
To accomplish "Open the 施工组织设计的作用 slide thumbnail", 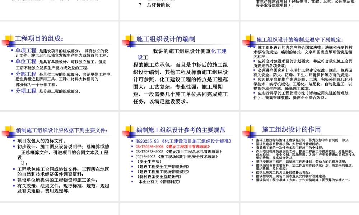I will pyautogui.click(x=300, y=157).
